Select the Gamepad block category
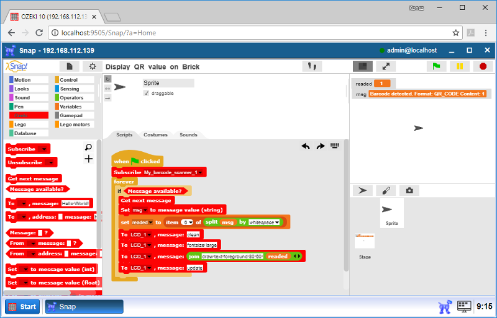 click(75, 115)
